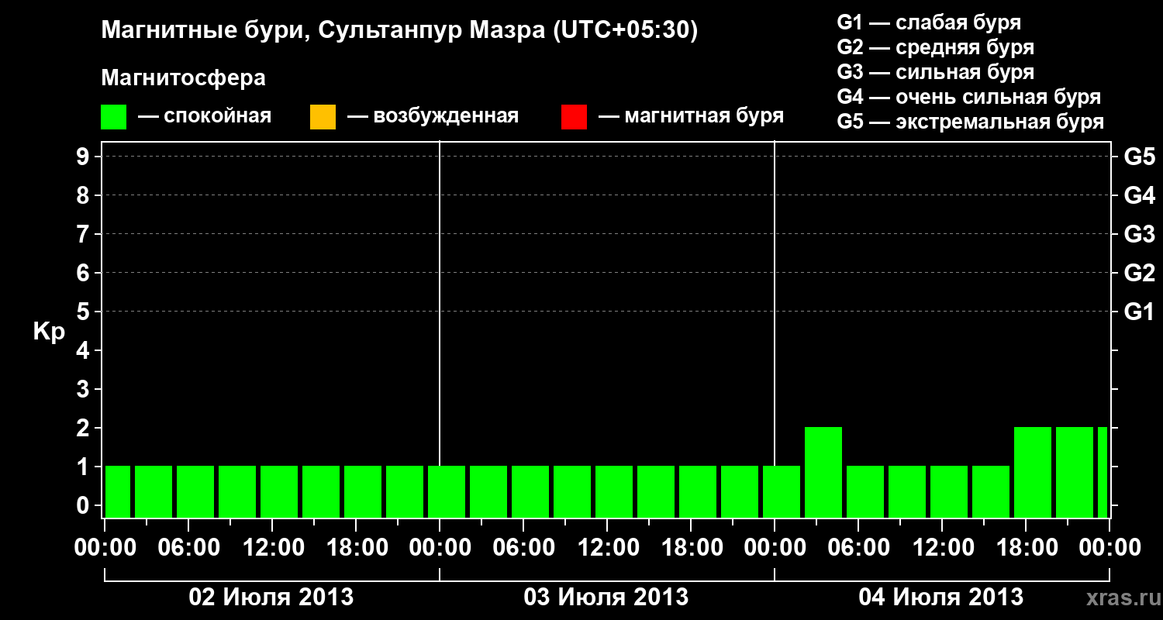Click the red 'магнитная буря' legend swatch
1163x620 pixels.
click(x=574, y=117)
